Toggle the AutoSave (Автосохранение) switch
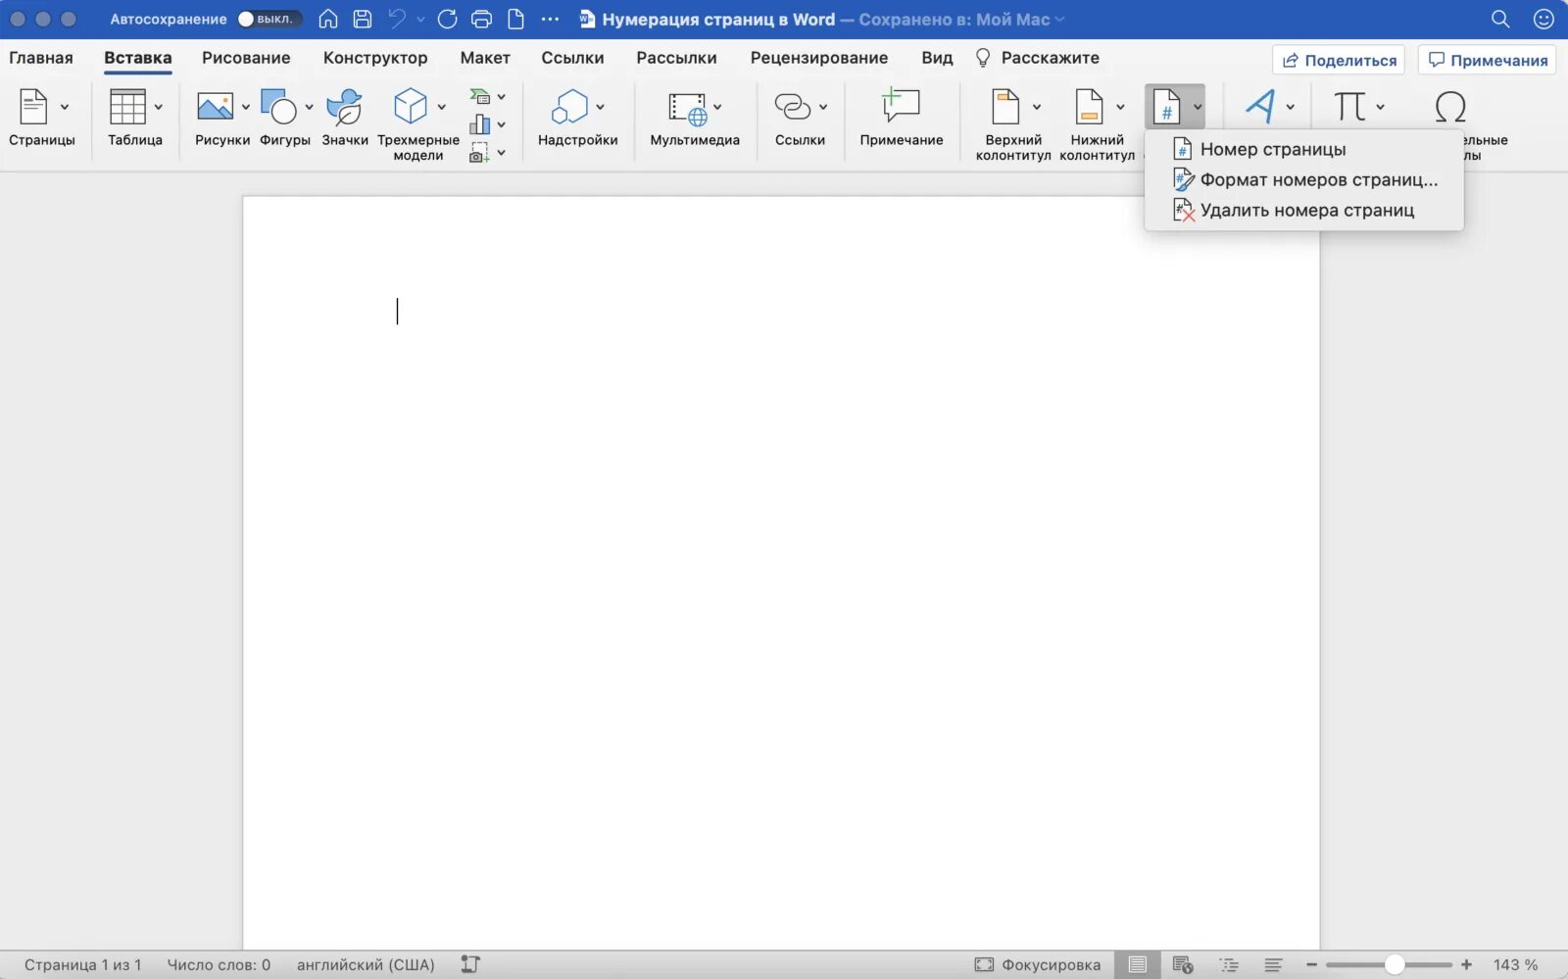 [x=269, y=19]
